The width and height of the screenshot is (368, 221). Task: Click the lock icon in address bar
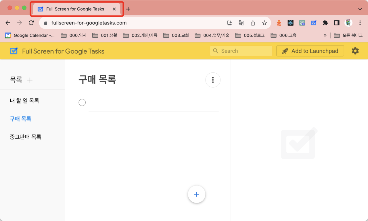click(x=45, y=23)
